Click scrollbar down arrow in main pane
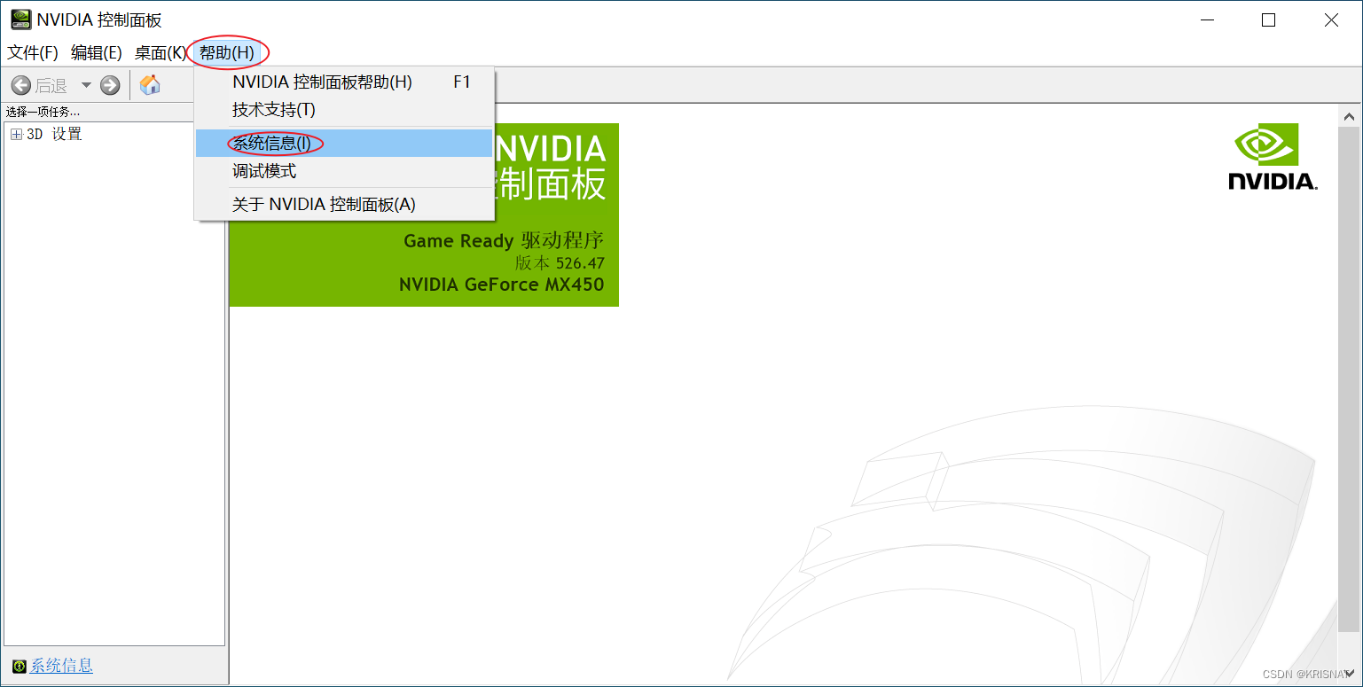The width and height of the screenshot is (1363, 687). [1350, 674]
